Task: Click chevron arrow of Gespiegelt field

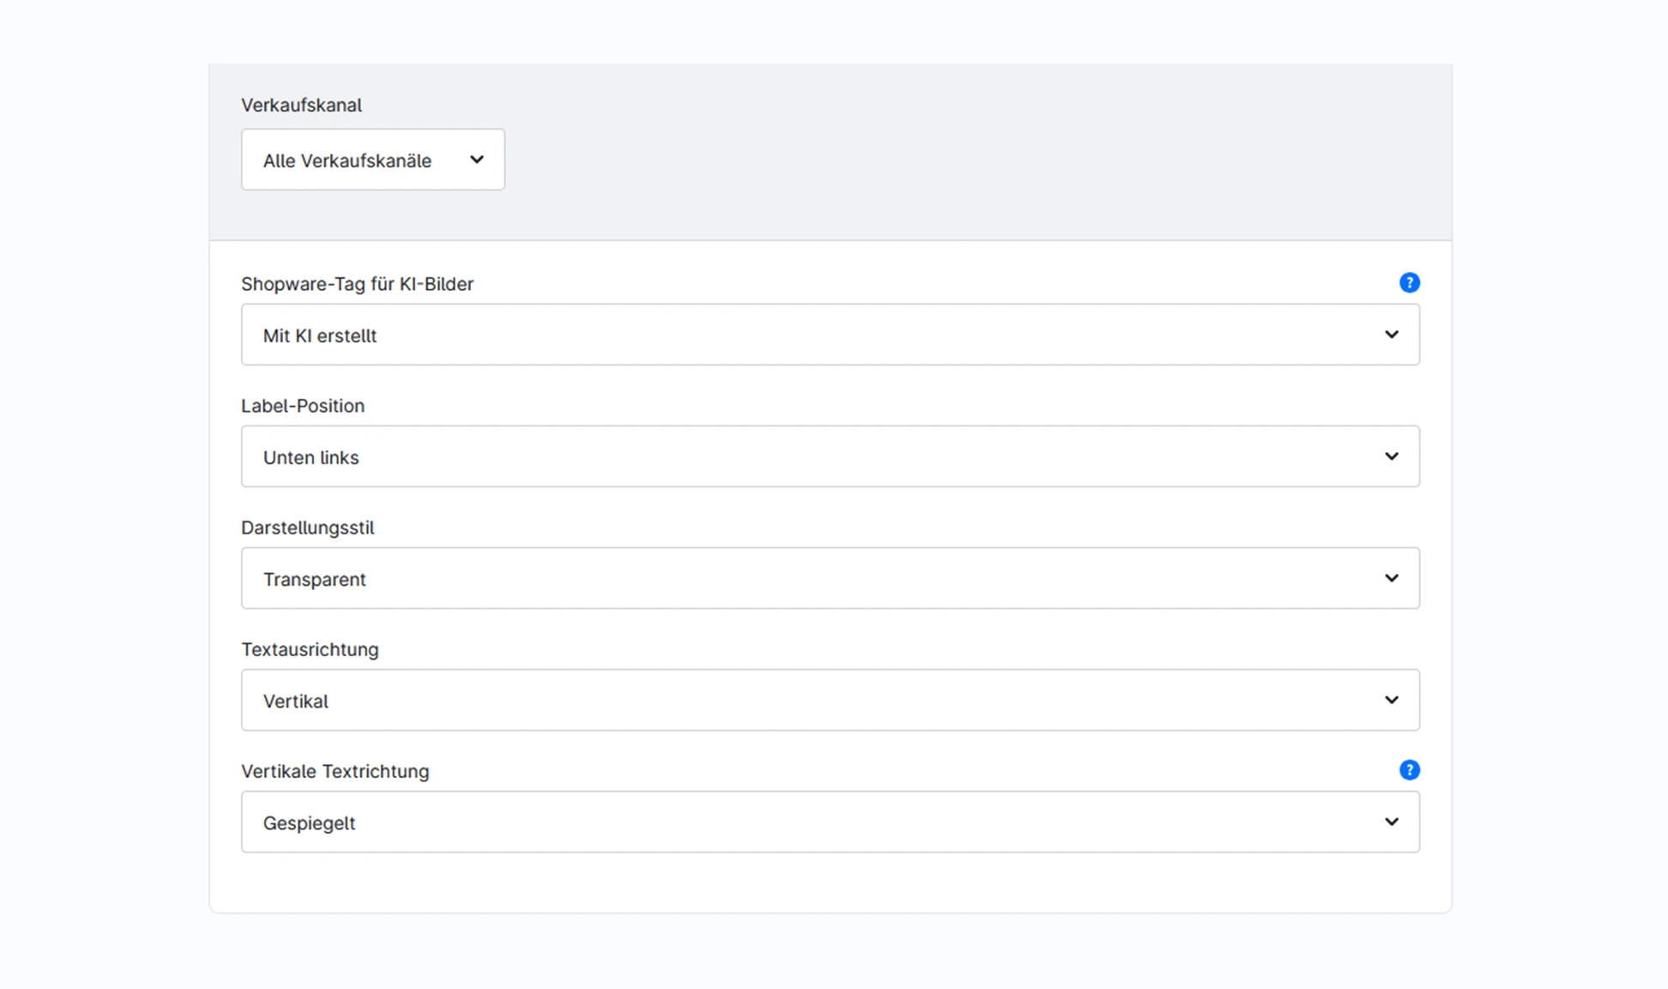Action: [x=1391, y=822]
